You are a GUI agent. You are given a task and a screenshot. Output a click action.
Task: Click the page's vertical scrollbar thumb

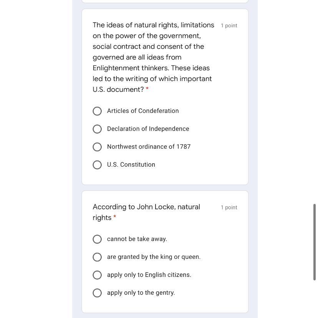coord(315,242)
